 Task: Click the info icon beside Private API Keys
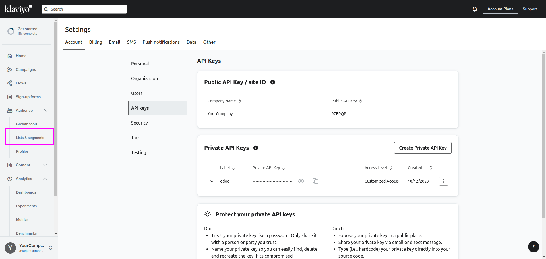tap(256, 148)
